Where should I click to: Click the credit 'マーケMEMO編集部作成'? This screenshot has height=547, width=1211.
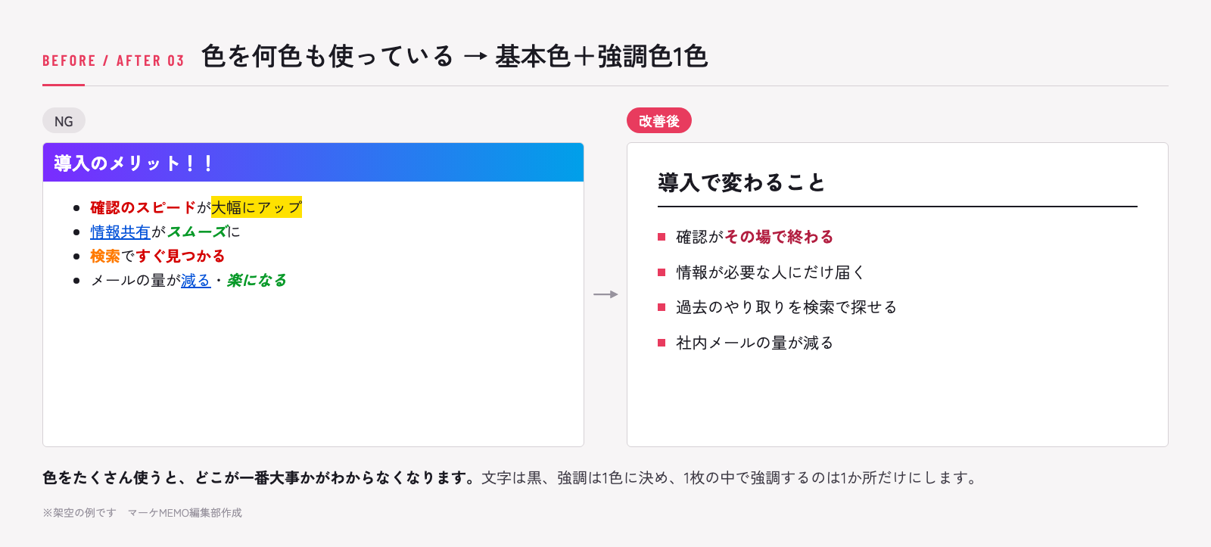tap(185, 512)
